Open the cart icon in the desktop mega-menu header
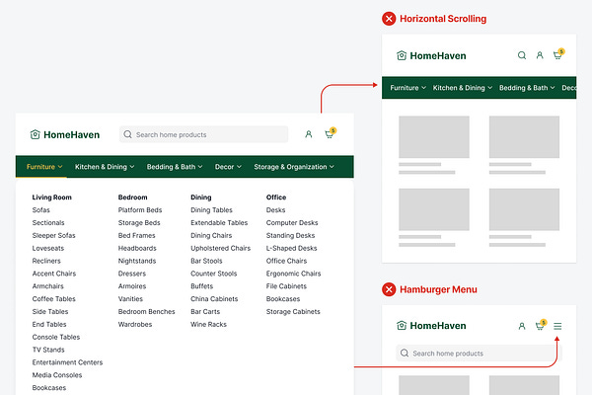592x395 pixels. (x=330, y=134)
